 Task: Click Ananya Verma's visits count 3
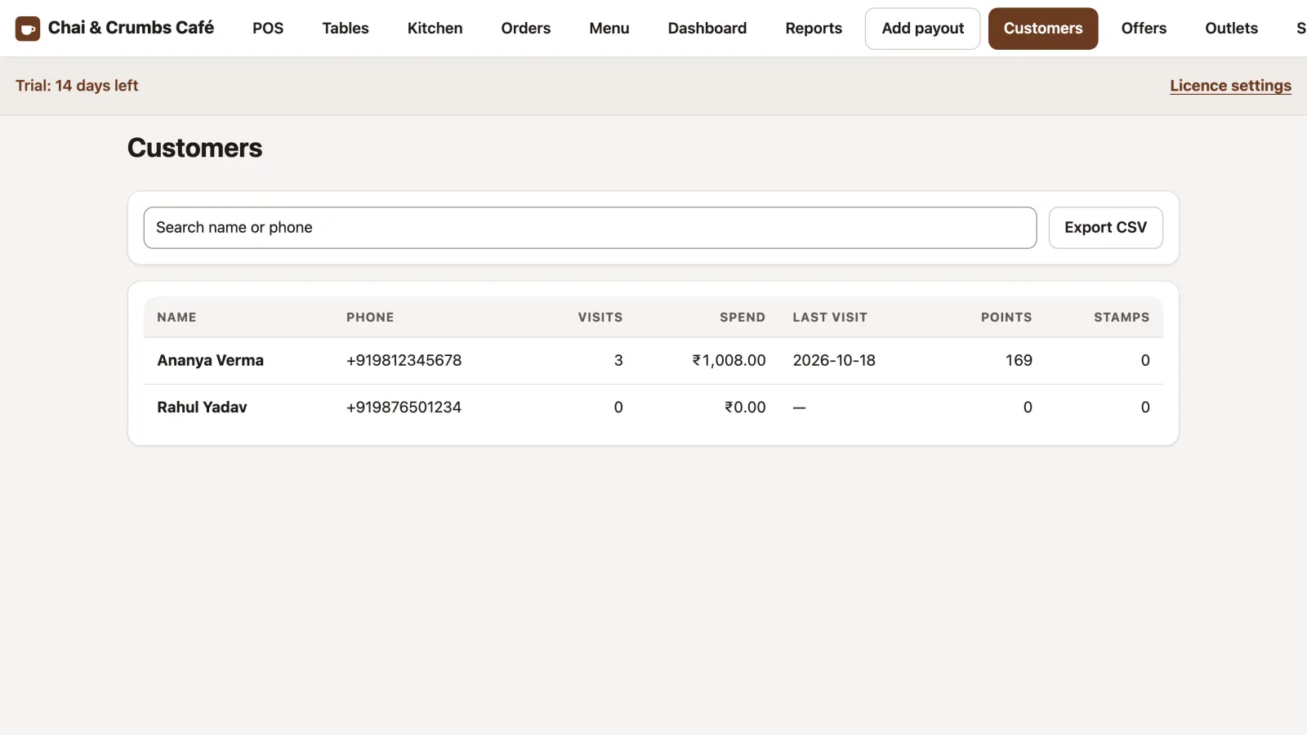coord(618,361)
